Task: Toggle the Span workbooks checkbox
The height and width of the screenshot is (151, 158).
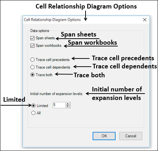Action: point(33,46)
